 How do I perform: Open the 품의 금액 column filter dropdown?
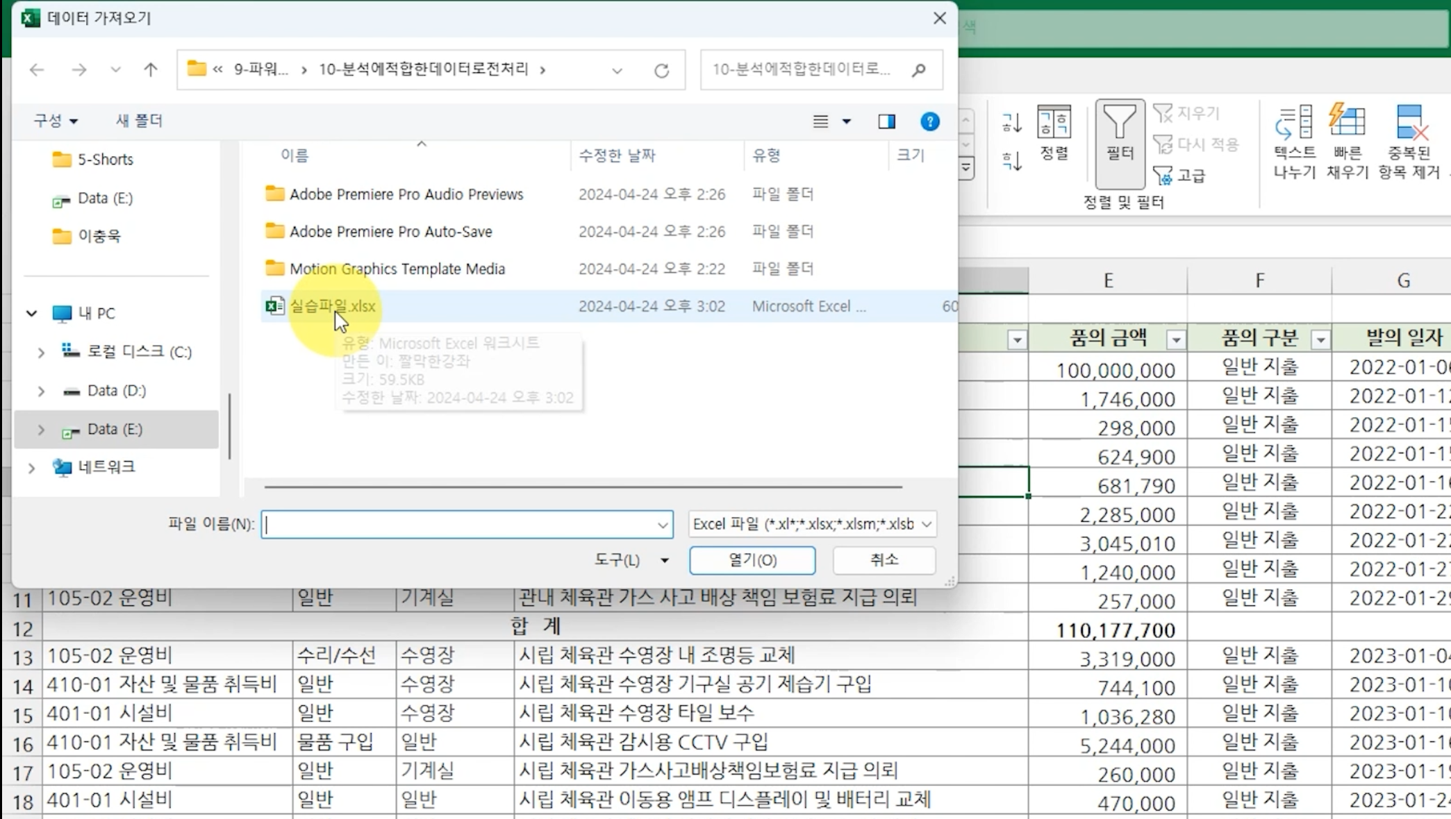(x=1175, y=340)
